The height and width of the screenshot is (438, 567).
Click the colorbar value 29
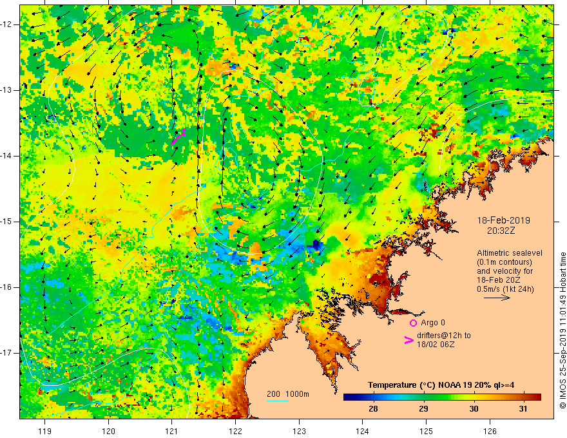point(423,409)
